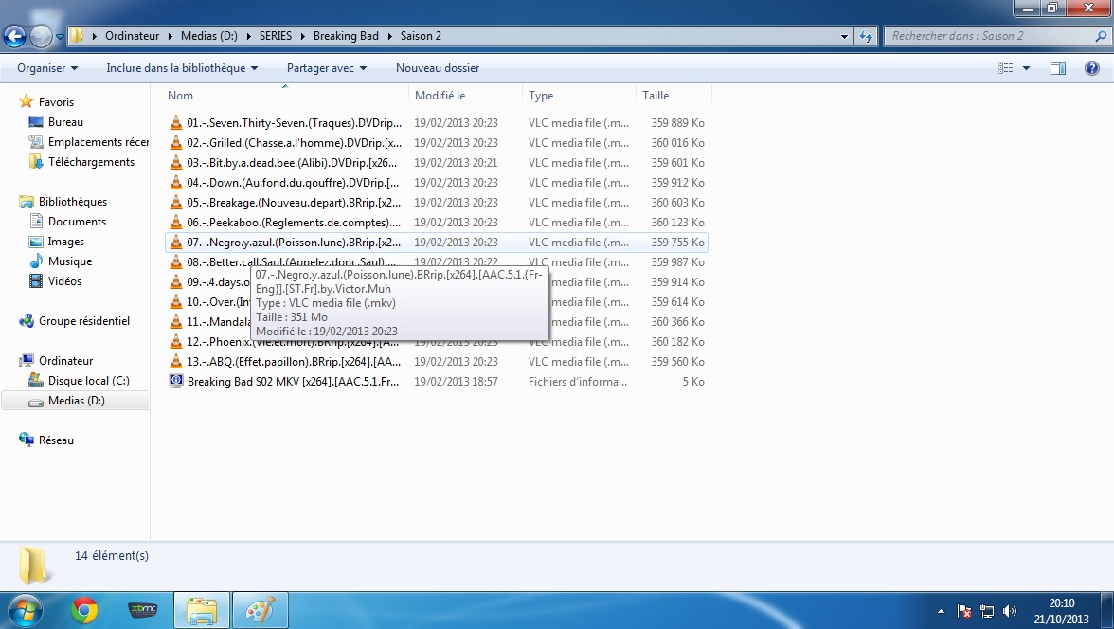
Task: Open the Organiser menu
Action: 47,68
